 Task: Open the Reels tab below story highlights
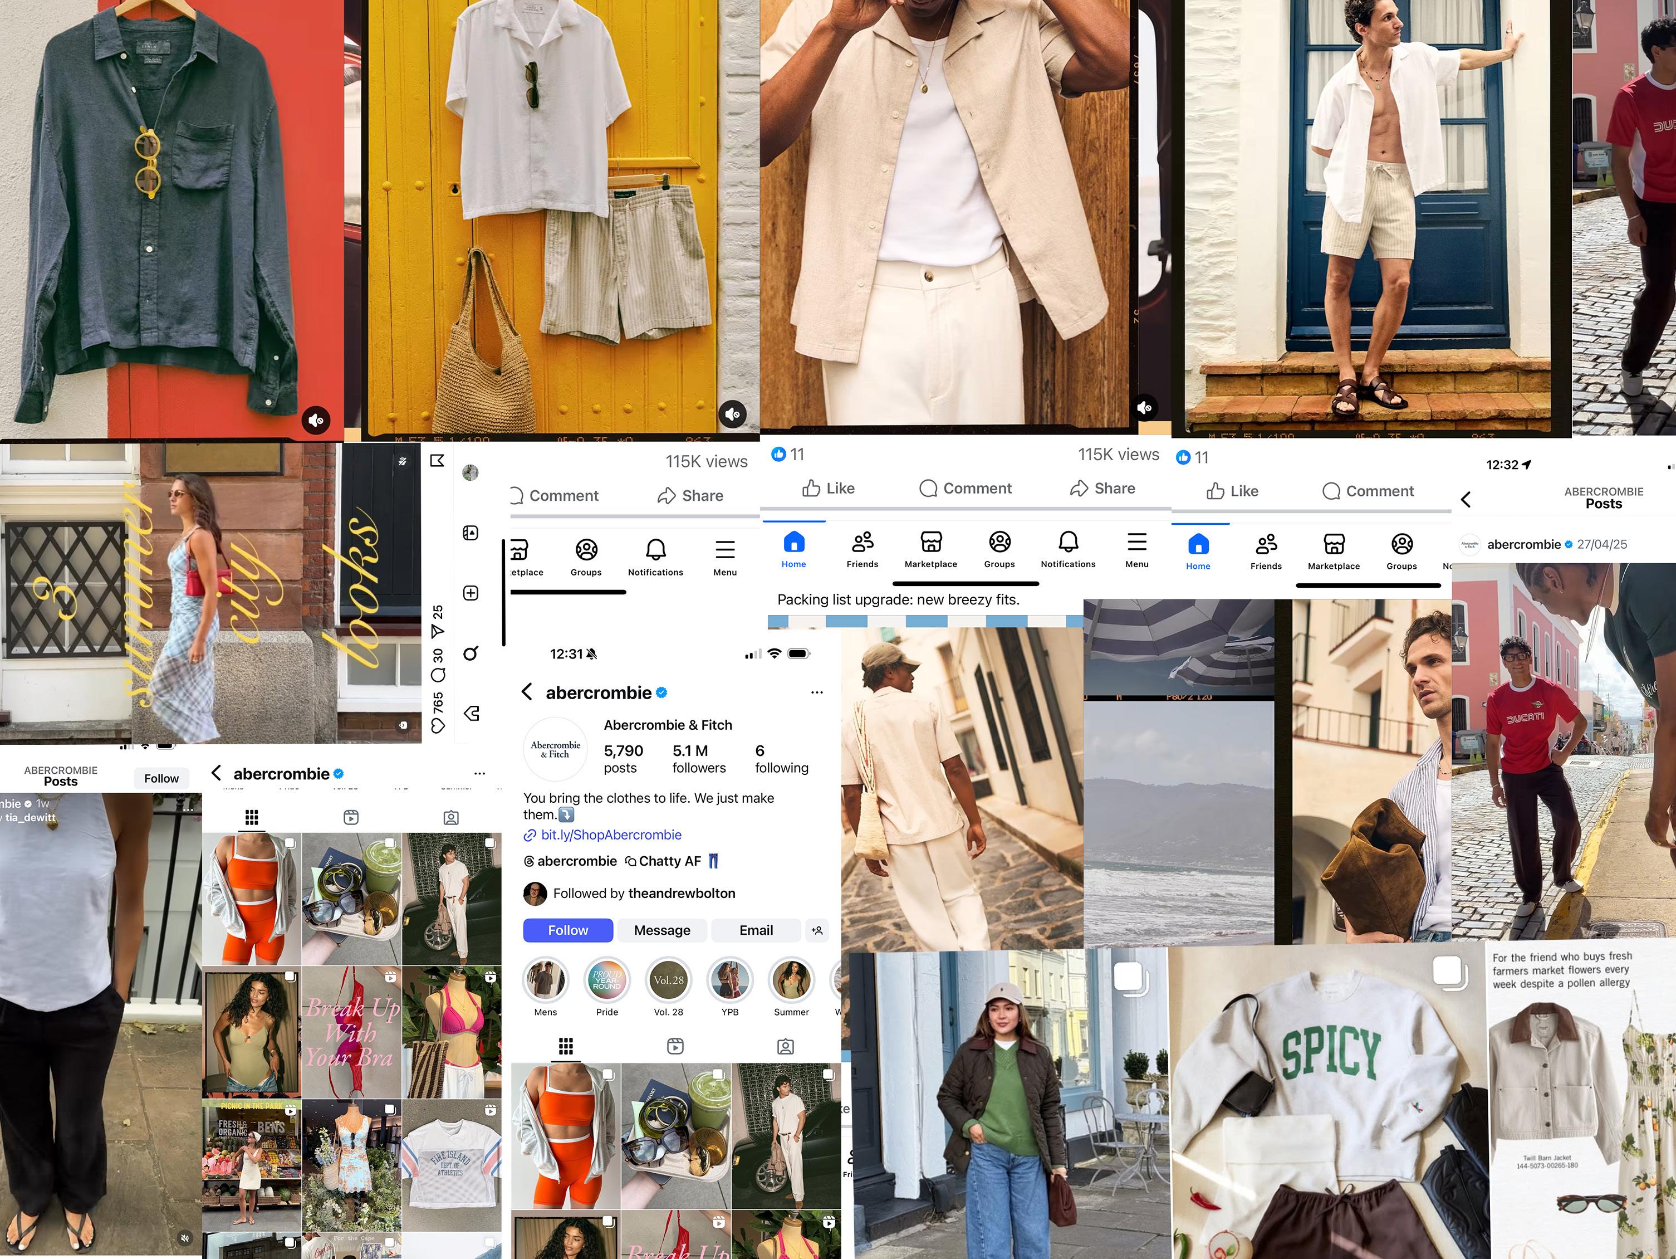tap(675, 1047)
